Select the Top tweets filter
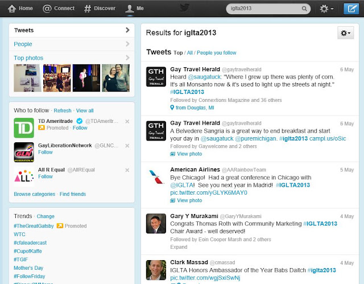 [178, 53]
